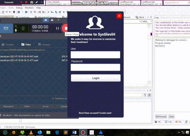Click Reproduzir in Bandicam
The image size is (190, 136).
click(8, 106)
